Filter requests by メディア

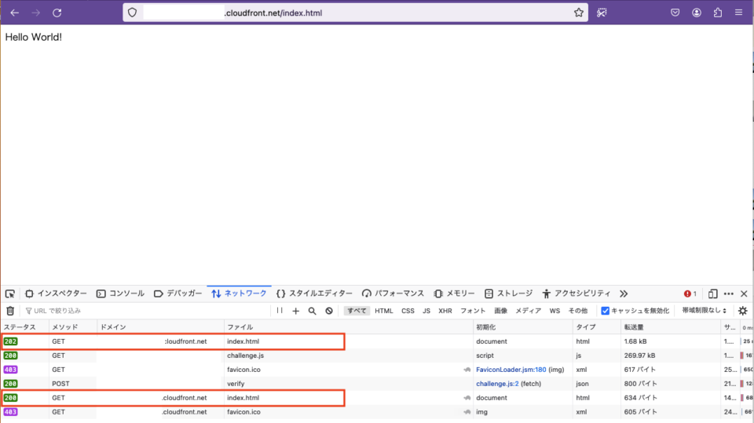point(528,311)
